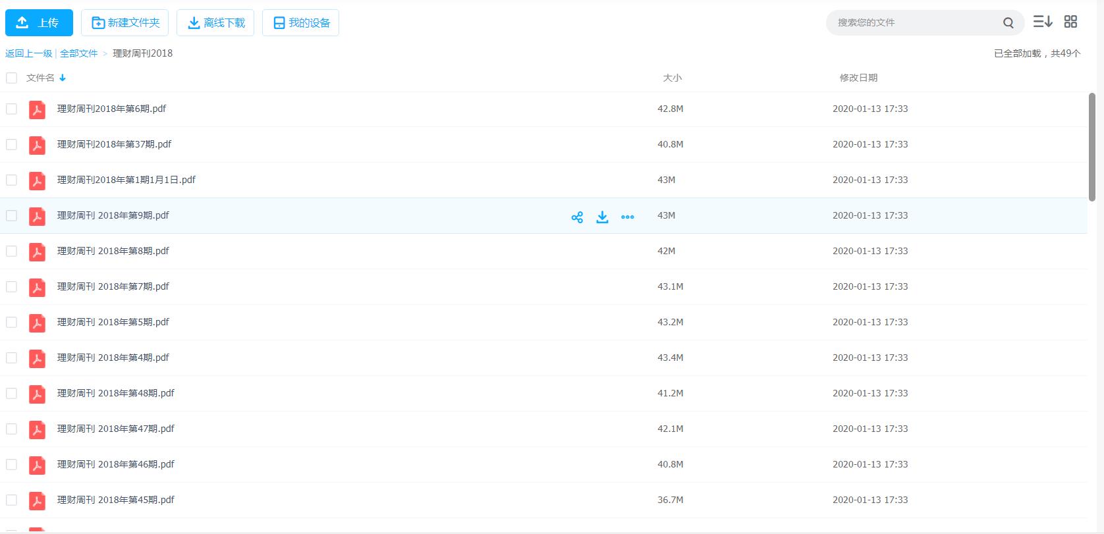Open file 理财周刊2018年第6期.pdf
The width and height of the screenshot is (1104, 534).
coord(111,109)
